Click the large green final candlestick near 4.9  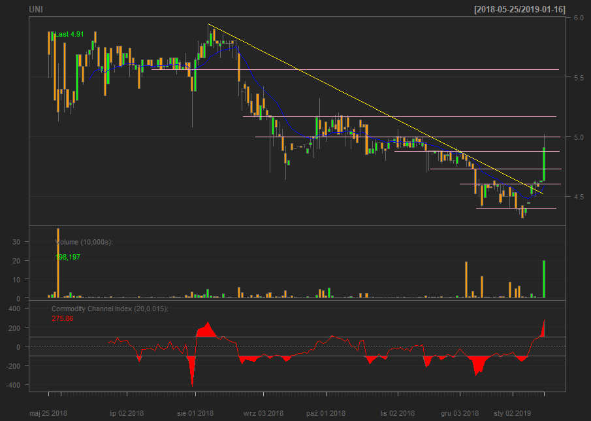[x=544, y=164]
